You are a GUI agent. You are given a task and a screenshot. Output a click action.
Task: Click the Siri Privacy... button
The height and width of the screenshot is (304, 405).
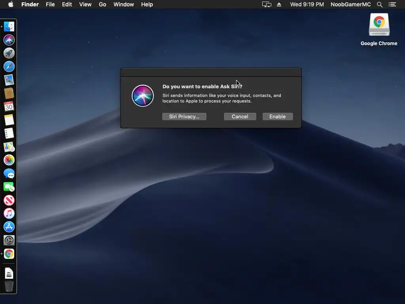click(x=184, y=117)
